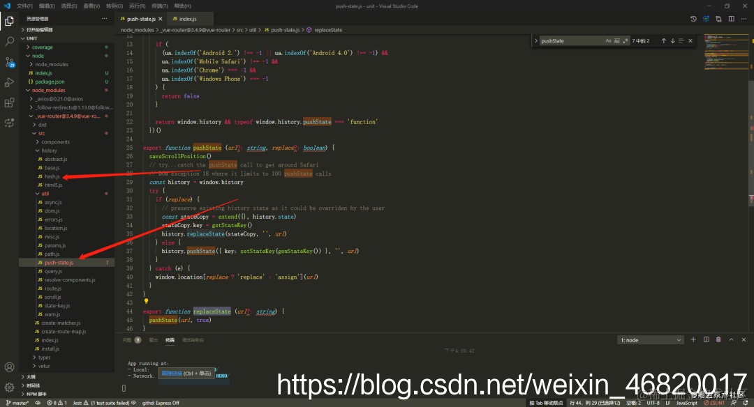Screen dimensions: 754x407
Task: Open the '1: node' terminal dropdown
Action: (x=651, y=340)
